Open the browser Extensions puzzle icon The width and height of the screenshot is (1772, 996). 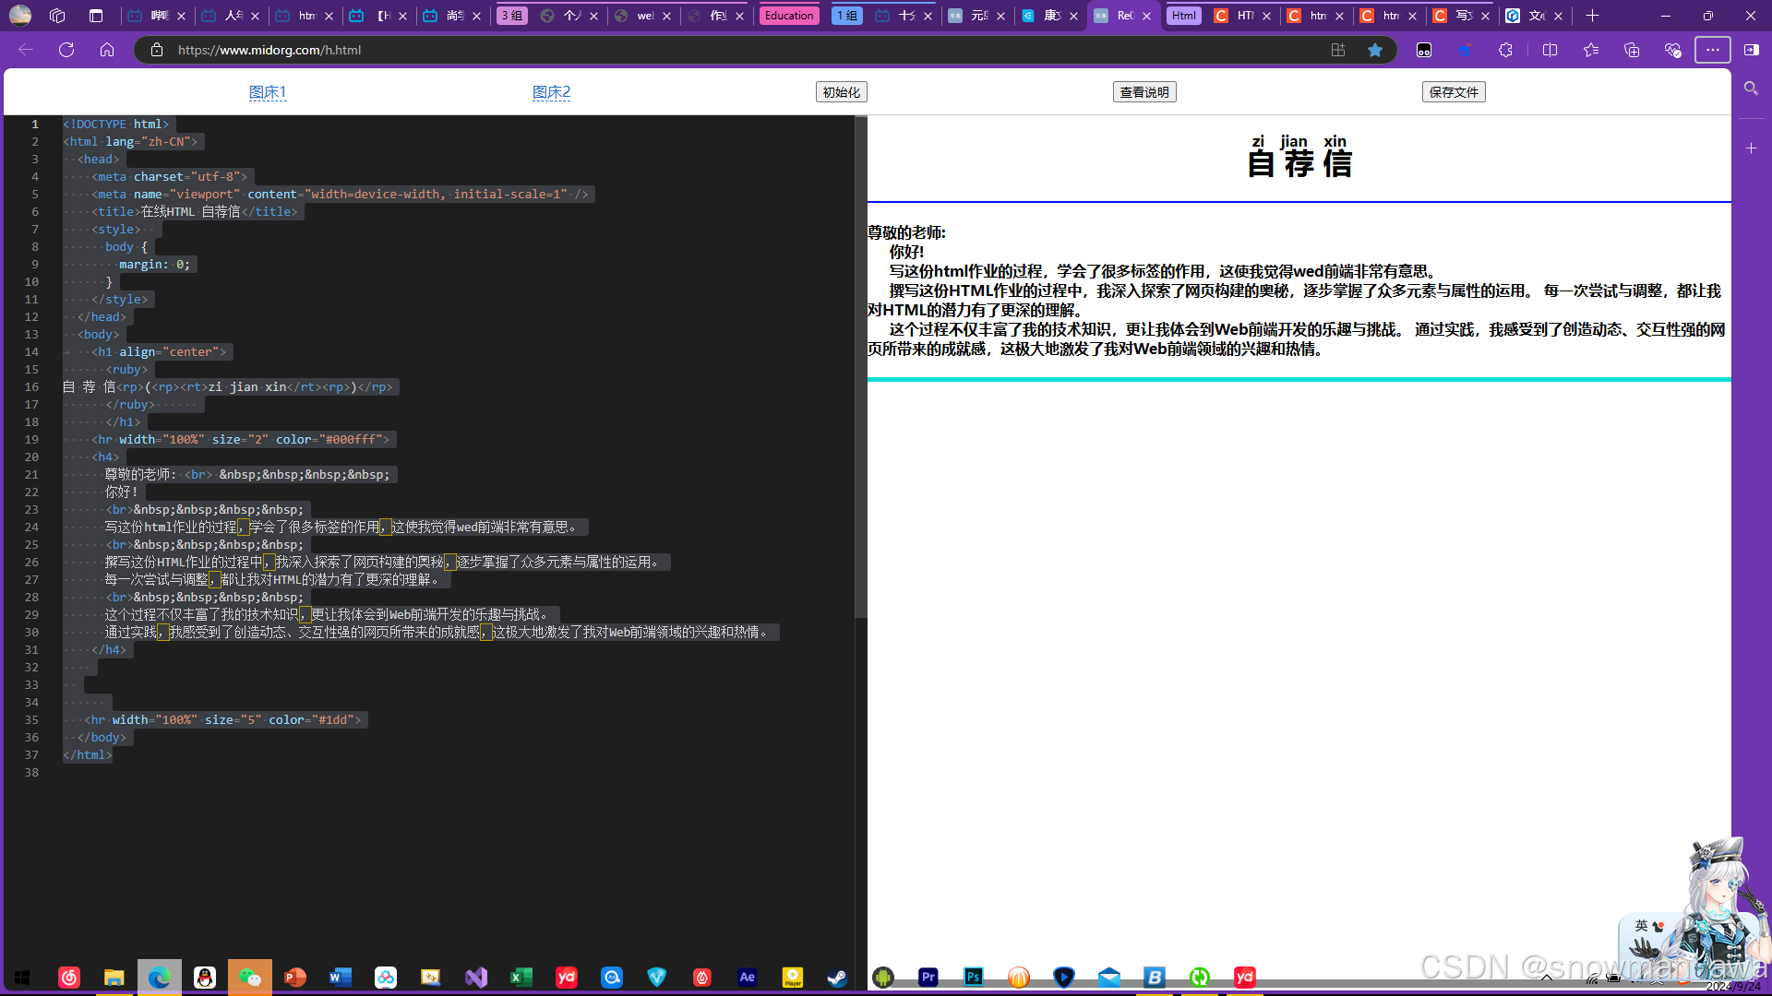pos(1505,50)
